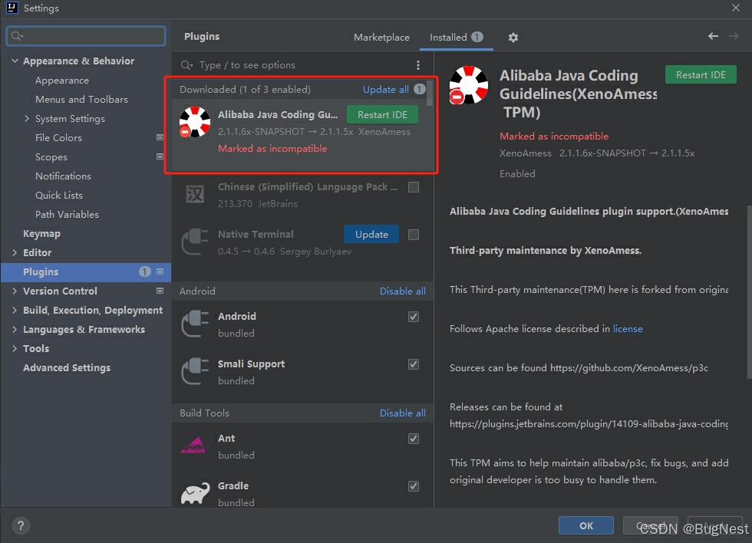
Task: Expand the Tools section
Action: (x=15, y=348)
